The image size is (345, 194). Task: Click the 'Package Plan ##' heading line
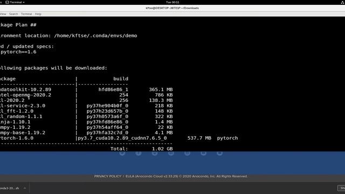pos(18,25)
